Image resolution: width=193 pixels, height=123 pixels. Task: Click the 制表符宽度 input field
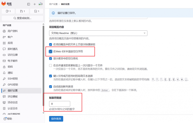pyautogui.click(x=60, y=104)
